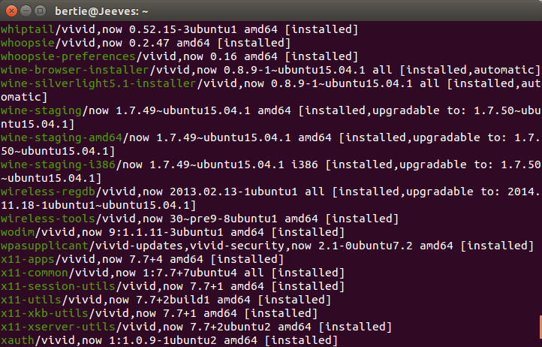Viewport: 542px width, 347px height.
Task: Click vivid-updates,vivid-security text on wpasupplicant line
Action: (x=189, y=246)
